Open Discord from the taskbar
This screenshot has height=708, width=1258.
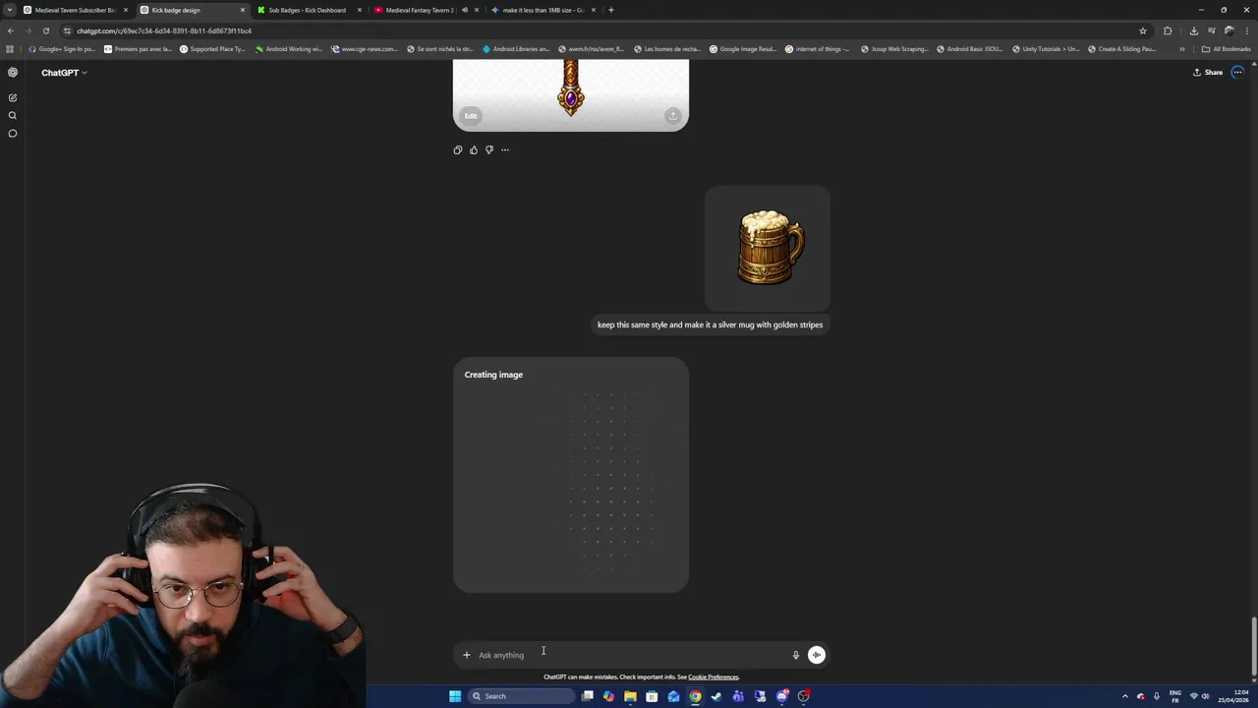point(781,696)
